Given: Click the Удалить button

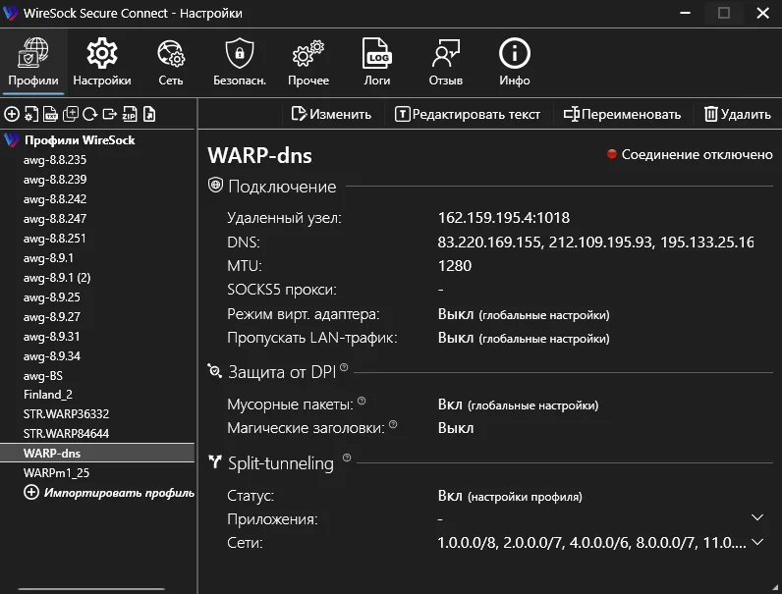Looking at the screenshot, I should coord(738,114).
